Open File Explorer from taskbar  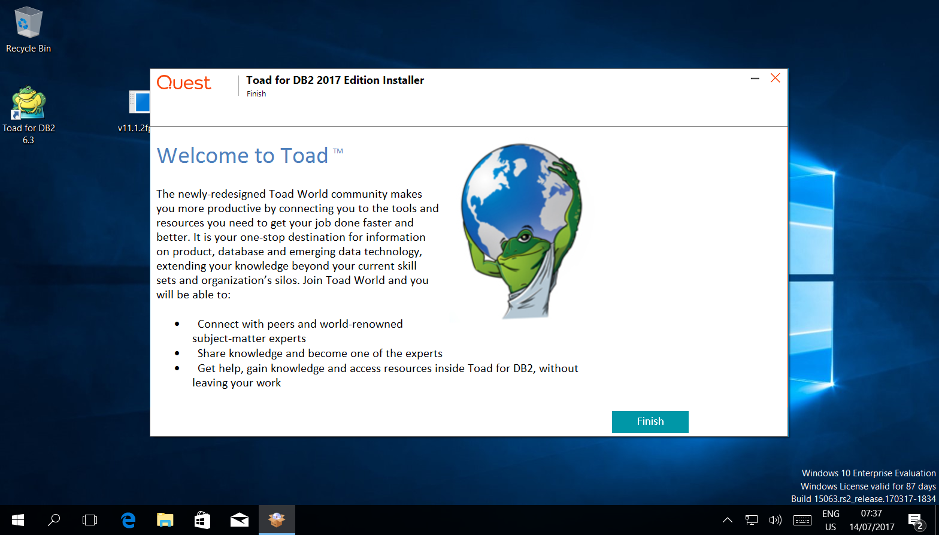[x=165, y=520]
